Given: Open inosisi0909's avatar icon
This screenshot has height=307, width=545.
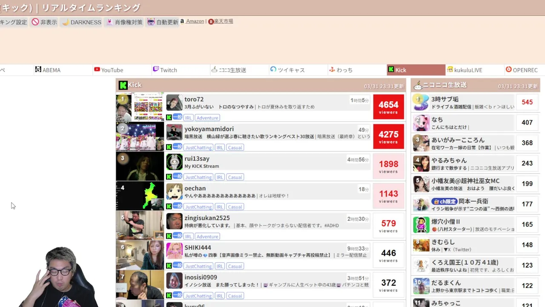Looking at the screenshot, I should pyautogui.click(x=174, y=281).
